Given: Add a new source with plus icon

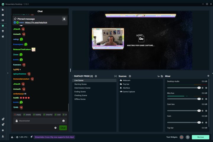Looking at the screenshot, I should click(130, 76).
